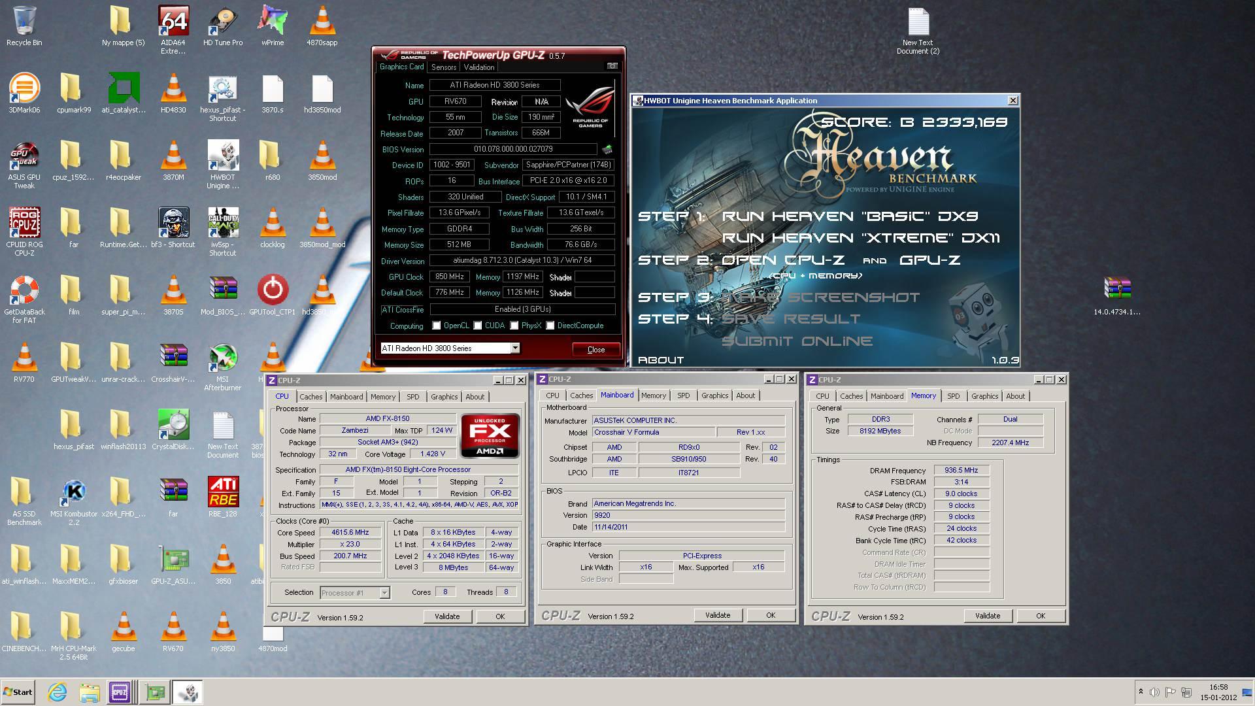The image size is (1255, 706).
Task: Expand the Processor #1 selection dropdown
Action: (384, 593)
